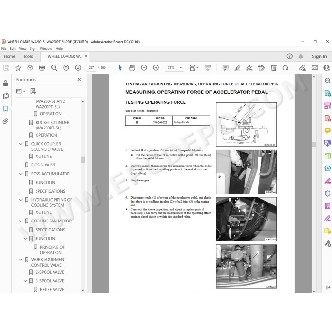Open RELIEF VALVE bookmark
The image size is (332, 332).
point(52,289)
